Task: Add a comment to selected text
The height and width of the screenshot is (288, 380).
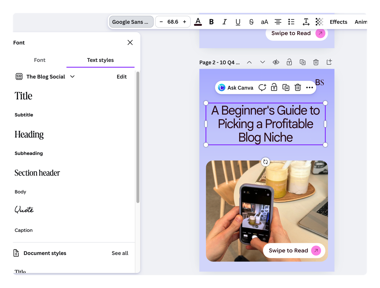Action: click(262, 88)
